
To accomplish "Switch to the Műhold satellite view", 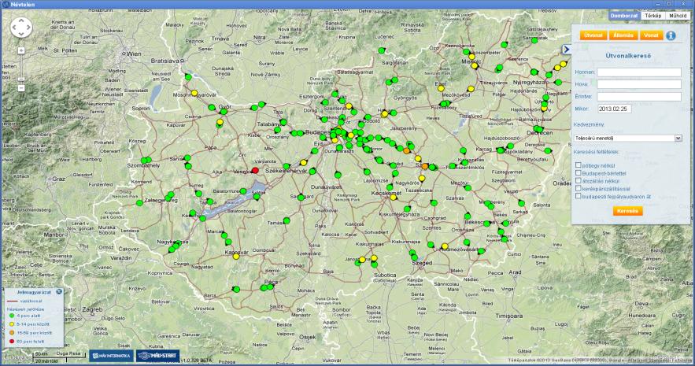I will pyautogui.click(x=678, y=16).
